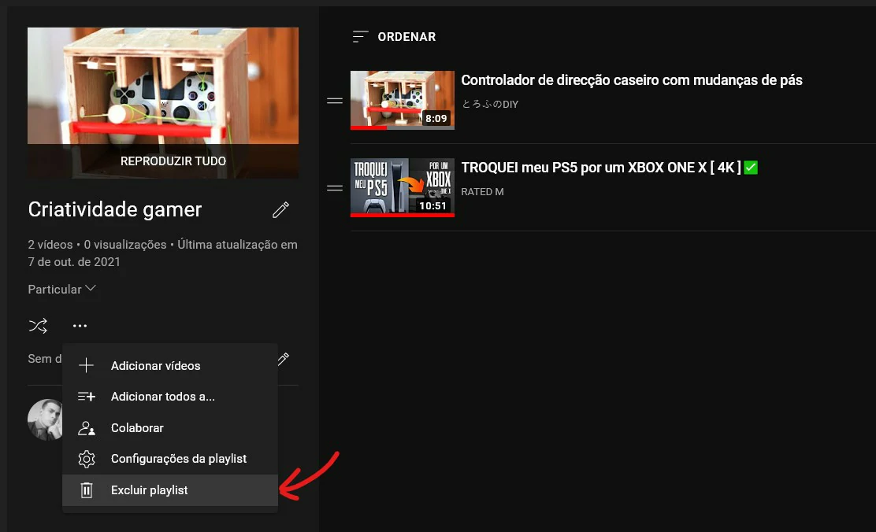876x532 pixels.
Task: Click the trash icon for Excluir playlist
Action: pyautogui.click(x=87, y=490)
